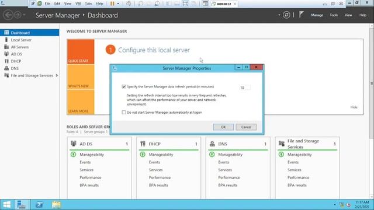Open the LEARN MORE tile
The image size is (374, 210).
[81, 102]
